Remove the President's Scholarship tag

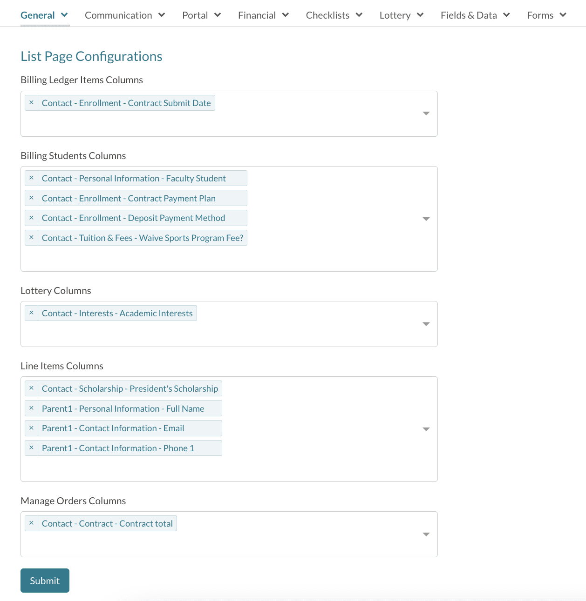[x=31, y=388]
